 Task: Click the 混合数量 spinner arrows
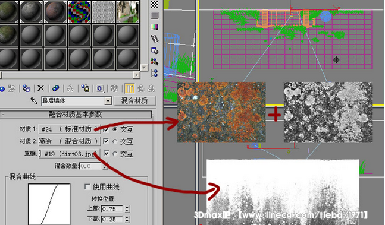[x=105, y=166]
